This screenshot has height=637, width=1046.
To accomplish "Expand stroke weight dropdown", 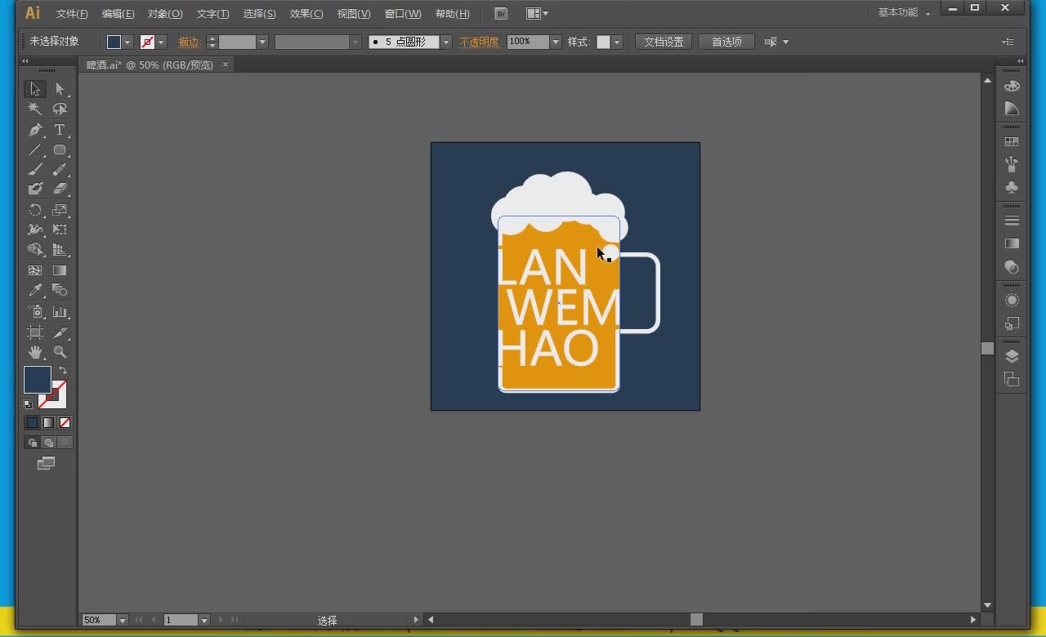I will tap(262, 42).
